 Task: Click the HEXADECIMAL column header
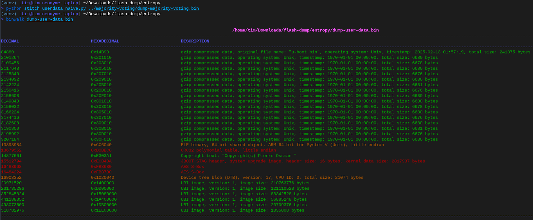coord(105,41)
